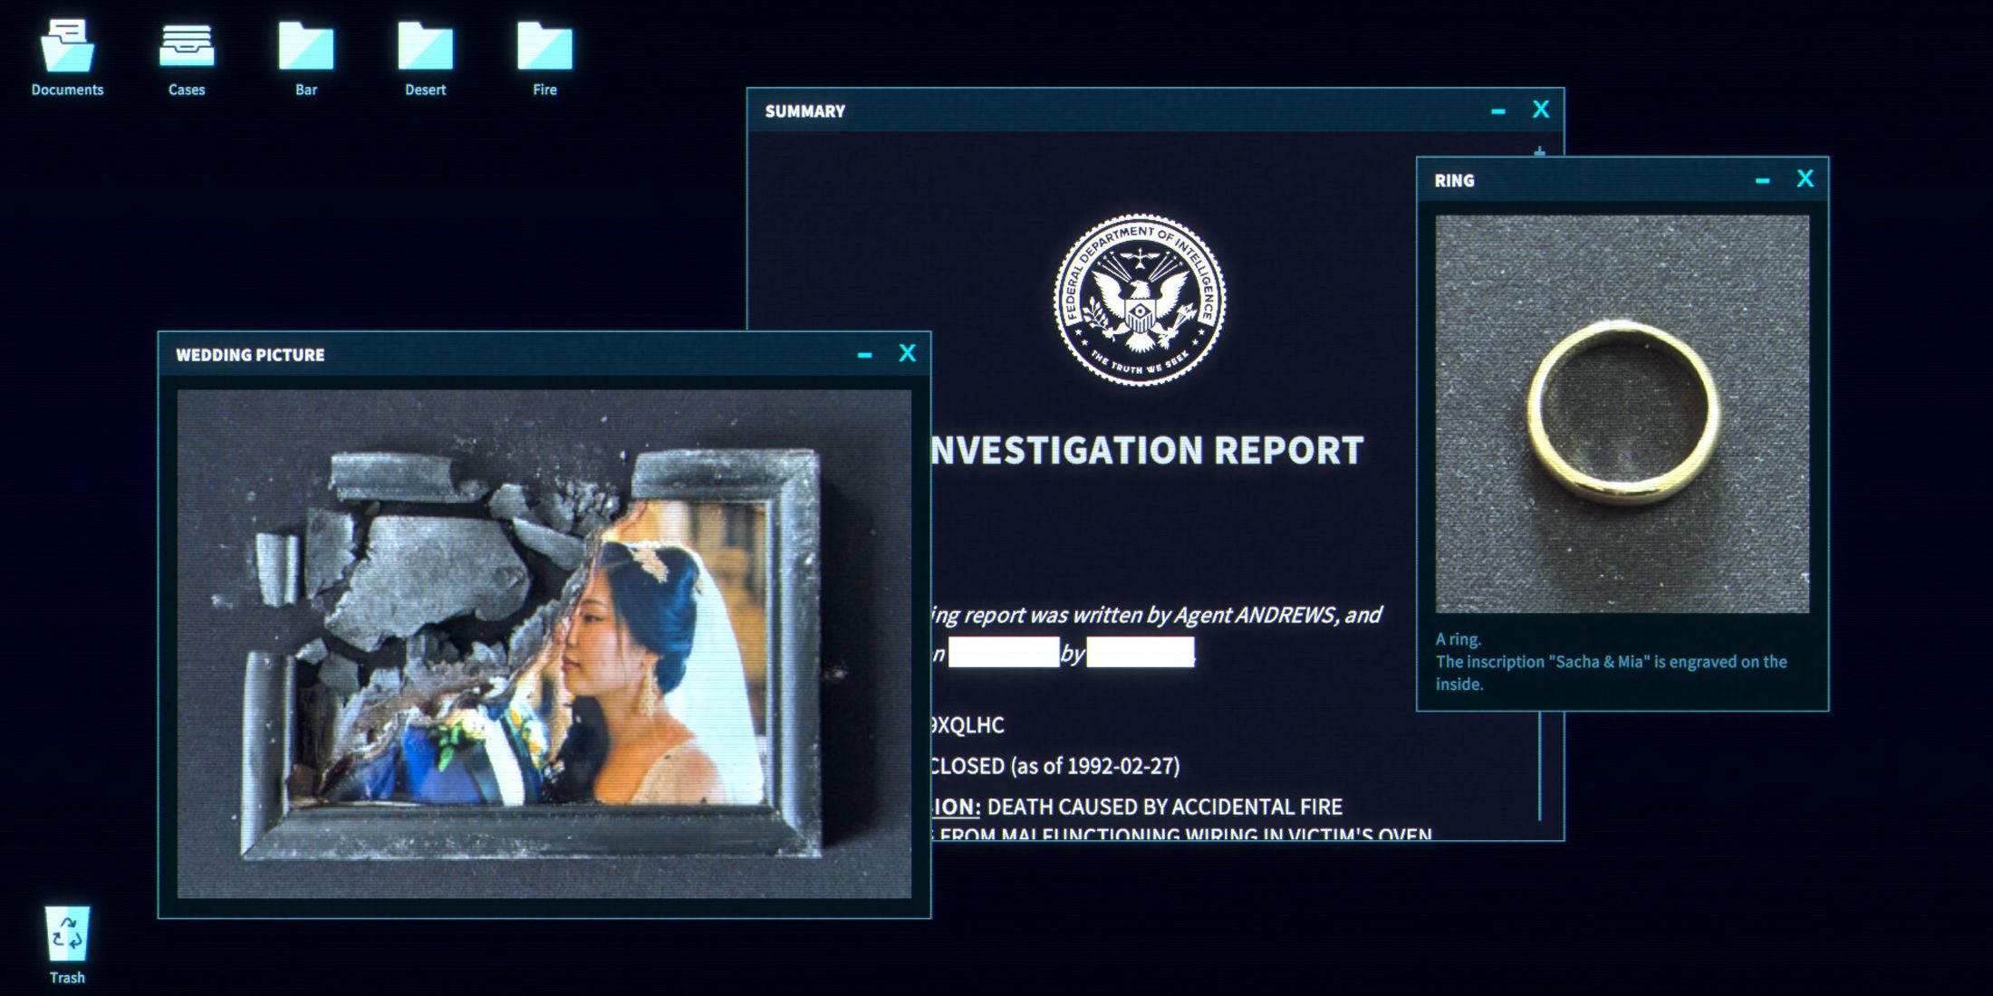Click the ring inscription description text
Viewport: 1993px width, 996px height.
[1610, 662]
